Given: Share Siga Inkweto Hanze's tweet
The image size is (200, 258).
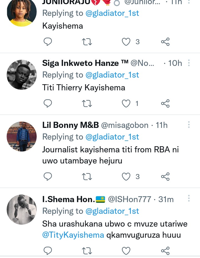Looking at the screenshot, I should 165,104.
